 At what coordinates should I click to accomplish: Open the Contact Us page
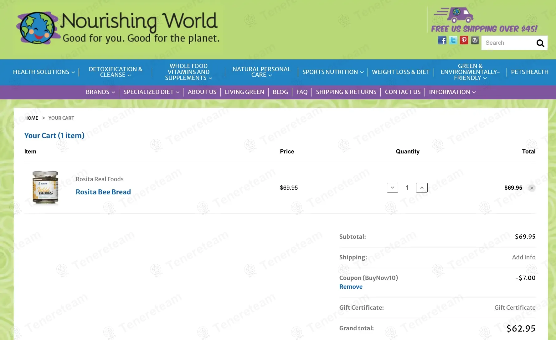(403, 92)
